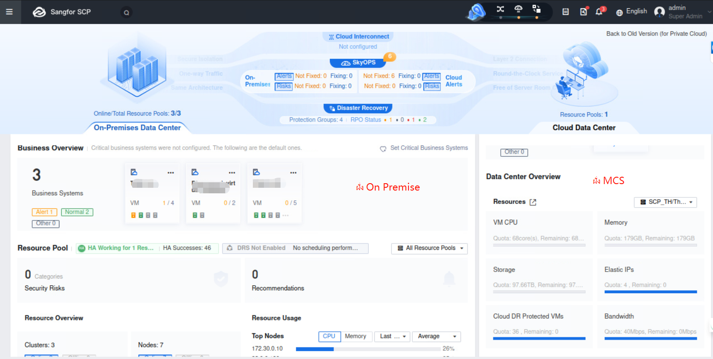
Task: Open the more menu on the VM 0/5 card
Action: click(x=293, y=173)
